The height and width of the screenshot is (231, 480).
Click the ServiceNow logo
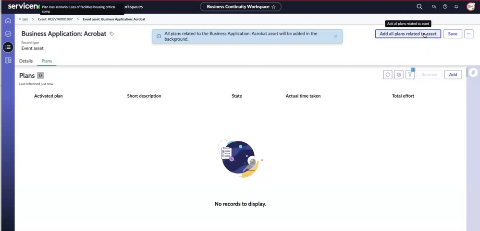point(24,6)
